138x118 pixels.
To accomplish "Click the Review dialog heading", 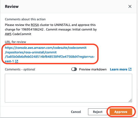I will tap(12, 6).
